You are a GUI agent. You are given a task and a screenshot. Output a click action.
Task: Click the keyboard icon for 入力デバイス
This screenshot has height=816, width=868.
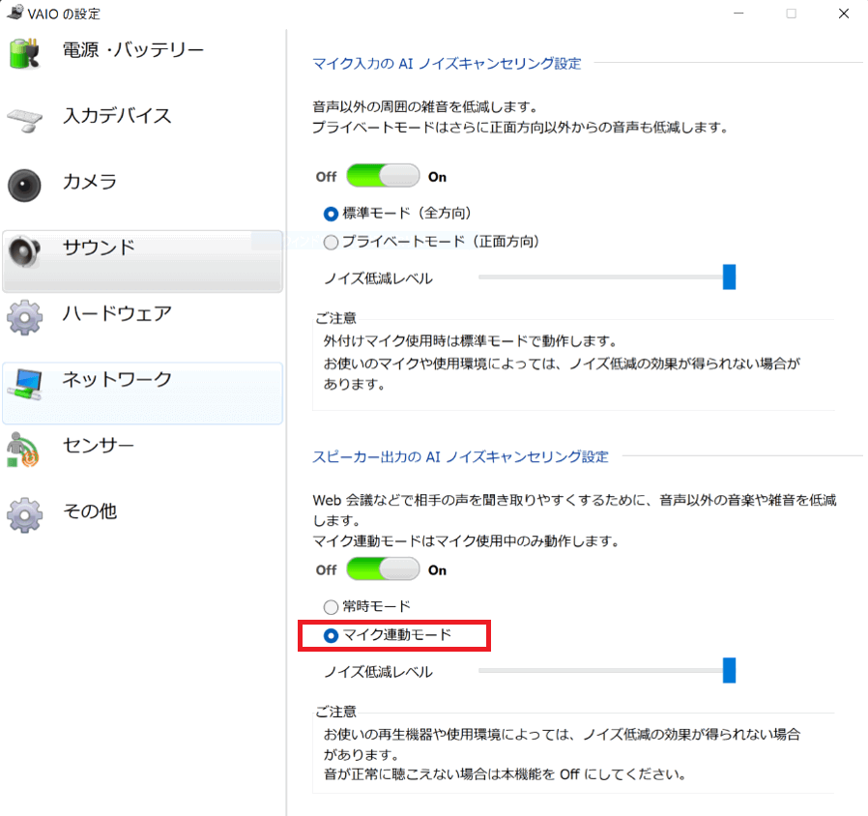pos(24,120)
